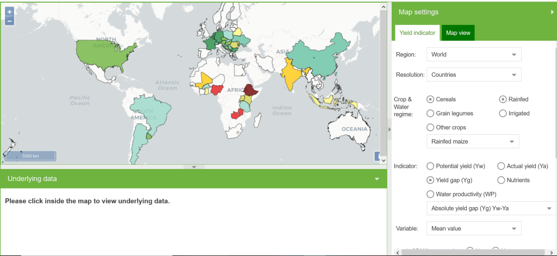The height and width of the screenshot is (256, 557).
Task: Open the Region dropdown
Action: [473, 55]
